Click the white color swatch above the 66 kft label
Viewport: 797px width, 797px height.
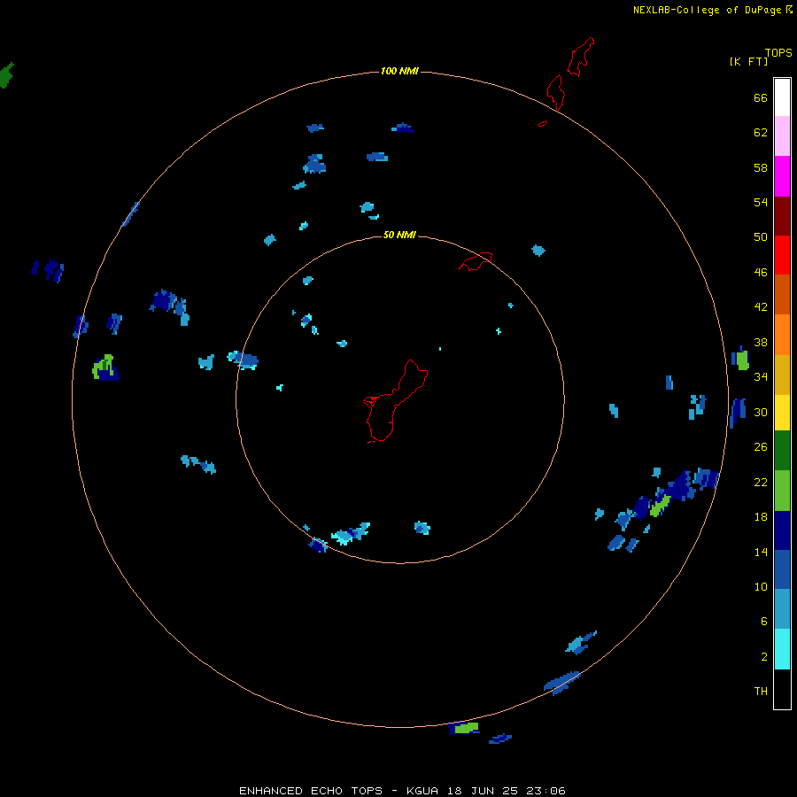(782, 97)
